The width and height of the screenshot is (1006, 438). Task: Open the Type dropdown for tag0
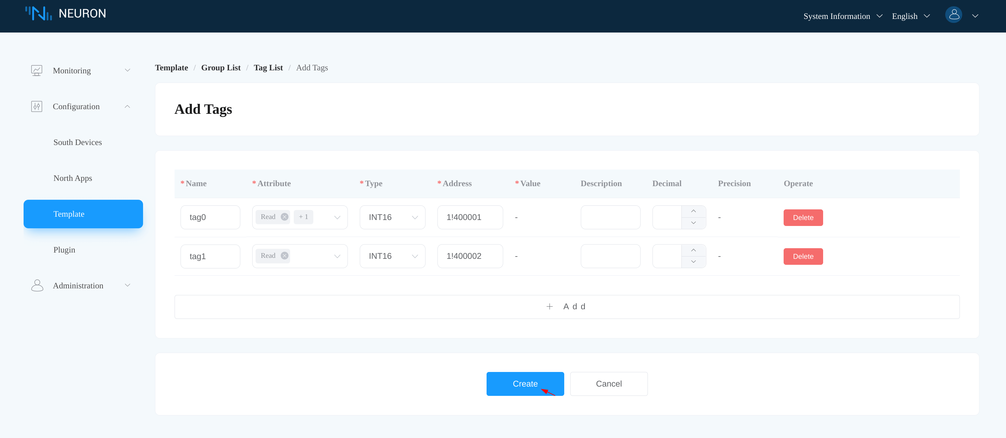pos(392,217)
